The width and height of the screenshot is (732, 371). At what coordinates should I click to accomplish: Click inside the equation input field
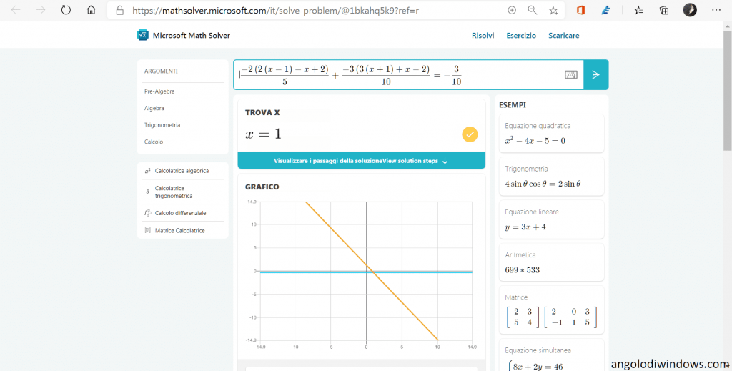pyautogui.click(x=400, y=75)
